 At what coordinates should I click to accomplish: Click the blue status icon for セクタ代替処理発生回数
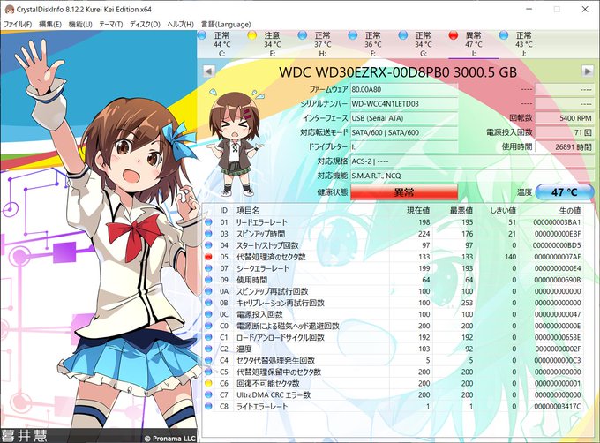pos(208,360)
